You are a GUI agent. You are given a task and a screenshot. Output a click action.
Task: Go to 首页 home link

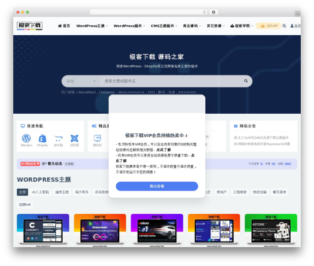coord(64,26)
